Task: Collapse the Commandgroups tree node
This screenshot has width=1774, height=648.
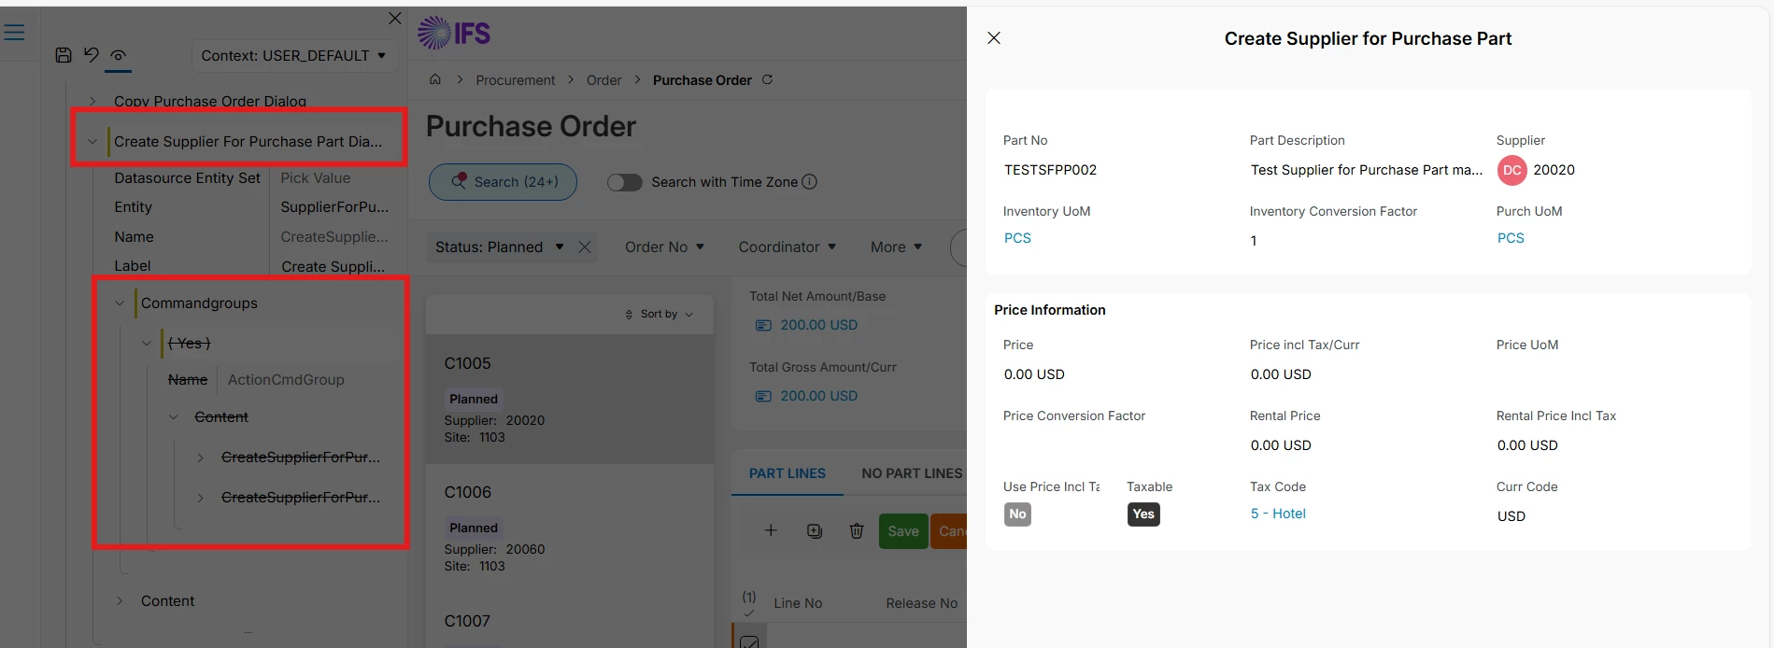Action: (119, 303)
